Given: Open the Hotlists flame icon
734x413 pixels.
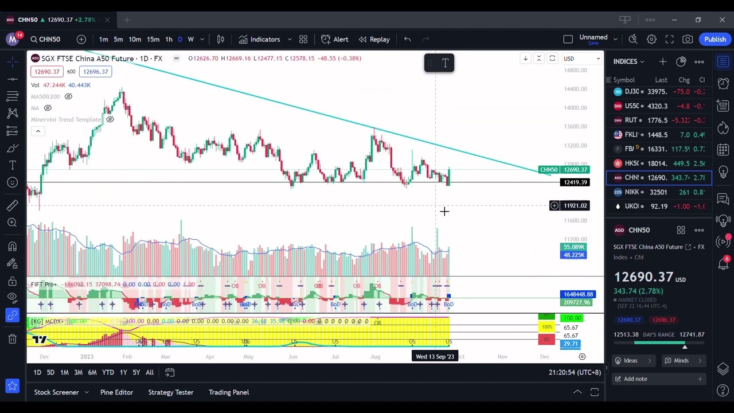Looking at the screenshot, I should pos(723,127).
